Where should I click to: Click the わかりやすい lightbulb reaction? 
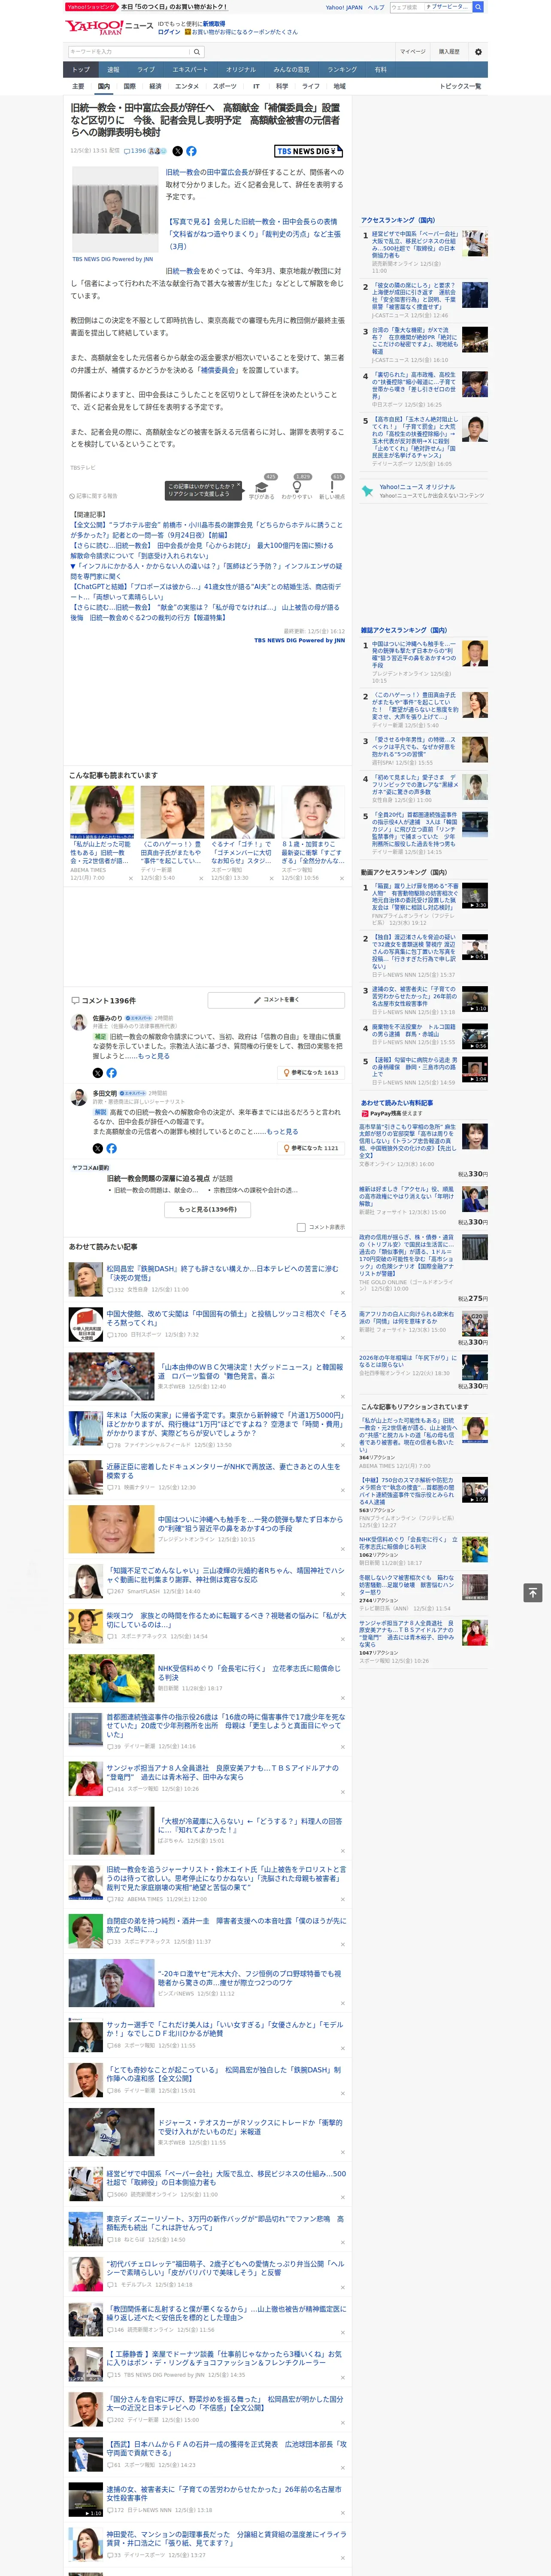coord(296,489)
